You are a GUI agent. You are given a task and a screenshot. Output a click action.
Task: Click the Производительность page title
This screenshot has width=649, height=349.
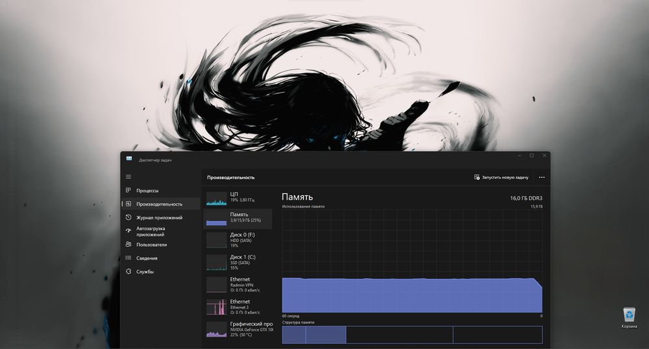click(231, 177)
